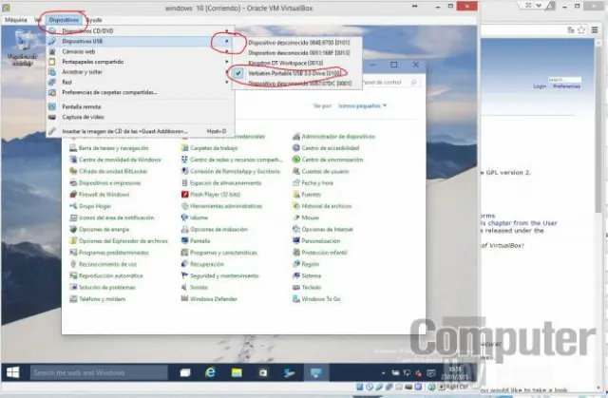Expand the Portapapeles compartido submenu

[96, 62]
